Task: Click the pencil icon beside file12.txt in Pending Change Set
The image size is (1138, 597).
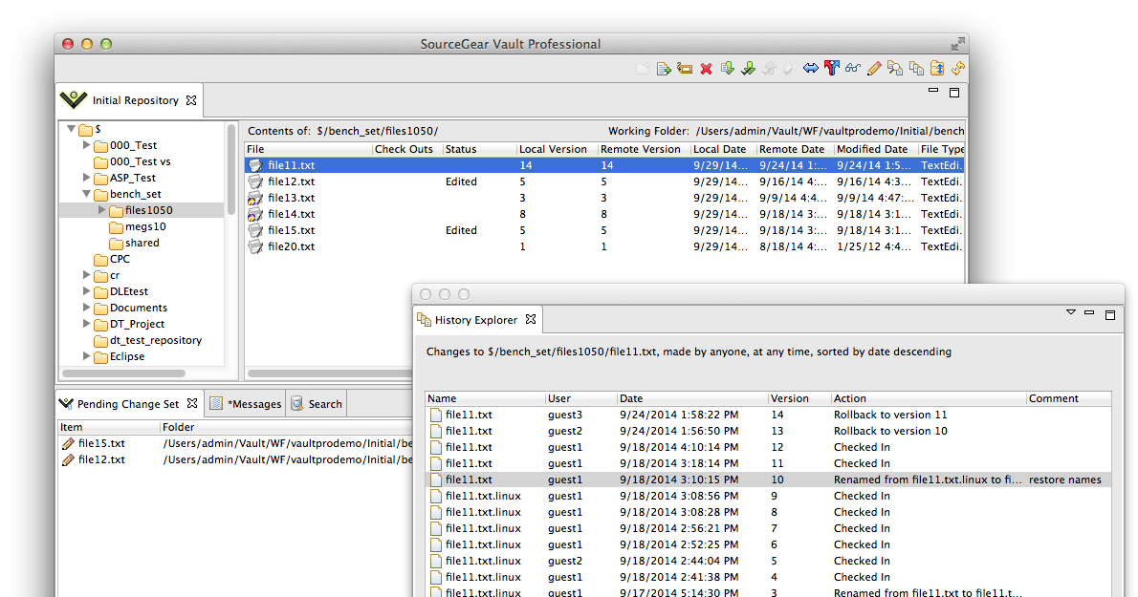Action: point(68,459)
